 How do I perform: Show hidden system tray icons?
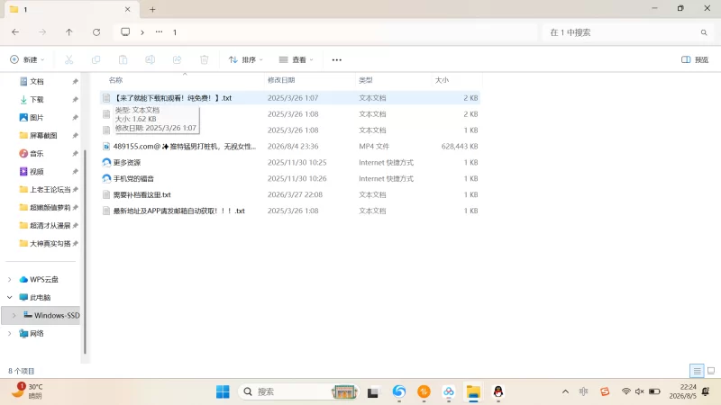[x=565, y=391]
